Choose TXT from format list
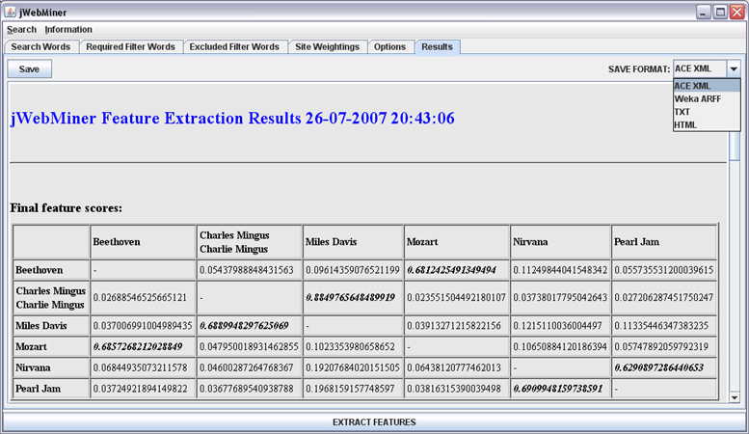 (x=707, y=112)
